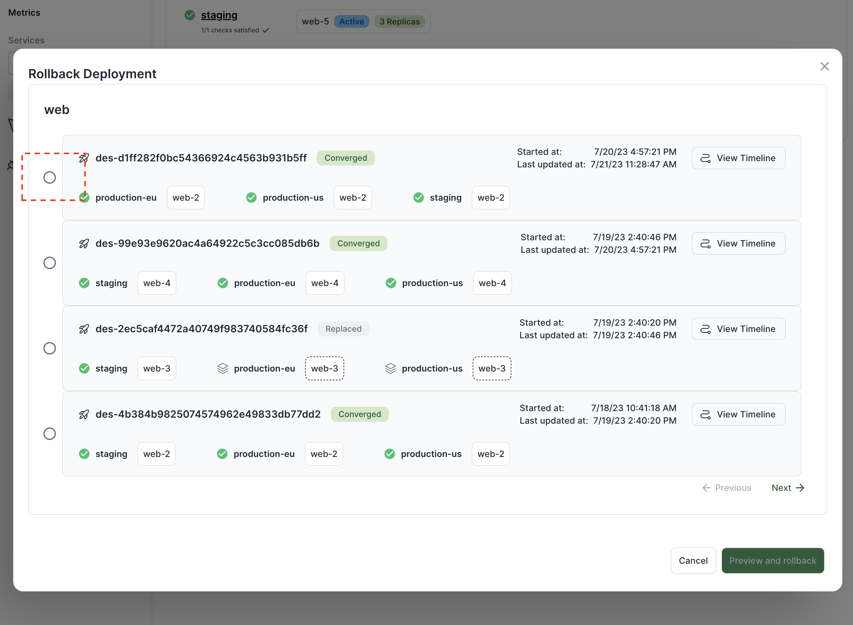Select the des-4b384b98 deployment radio button
This screenshot has width=853, height=625.
pyautogui.click(x=50, y=434)
